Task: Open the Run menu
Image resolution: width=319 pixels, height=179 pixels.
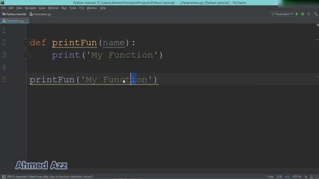Action: coord(64,8)
